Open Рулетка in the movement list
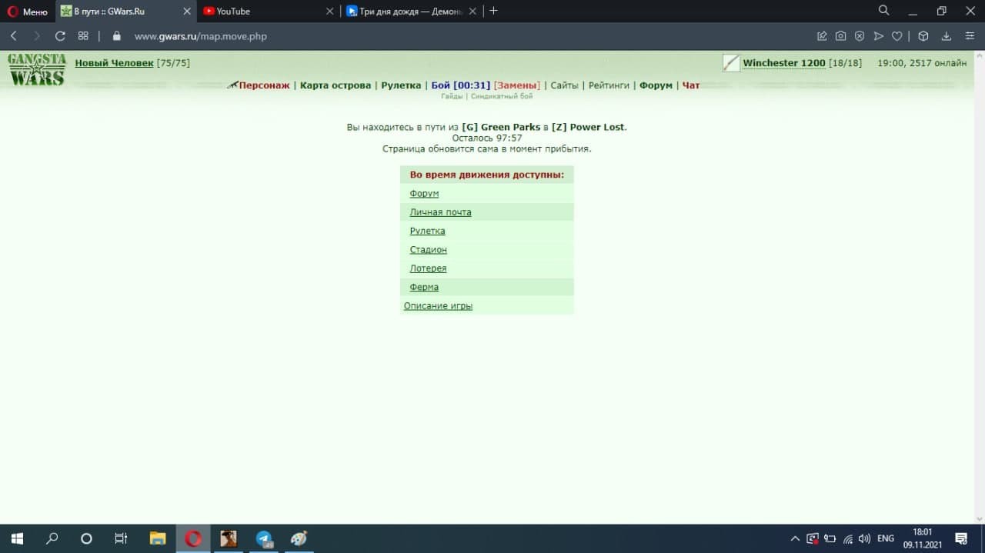 click(x=427, y=231)
